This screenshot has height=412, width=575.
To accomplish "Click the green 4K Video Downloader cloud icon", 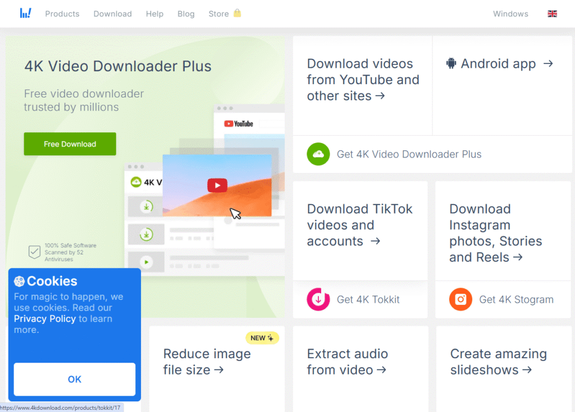I will click(x=318, y=154).
